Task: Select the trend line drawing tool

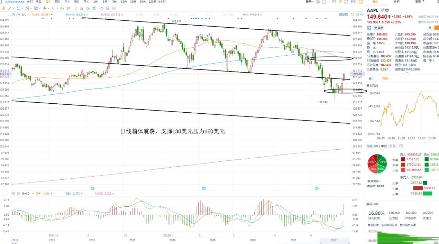Action: pos(10,8)
